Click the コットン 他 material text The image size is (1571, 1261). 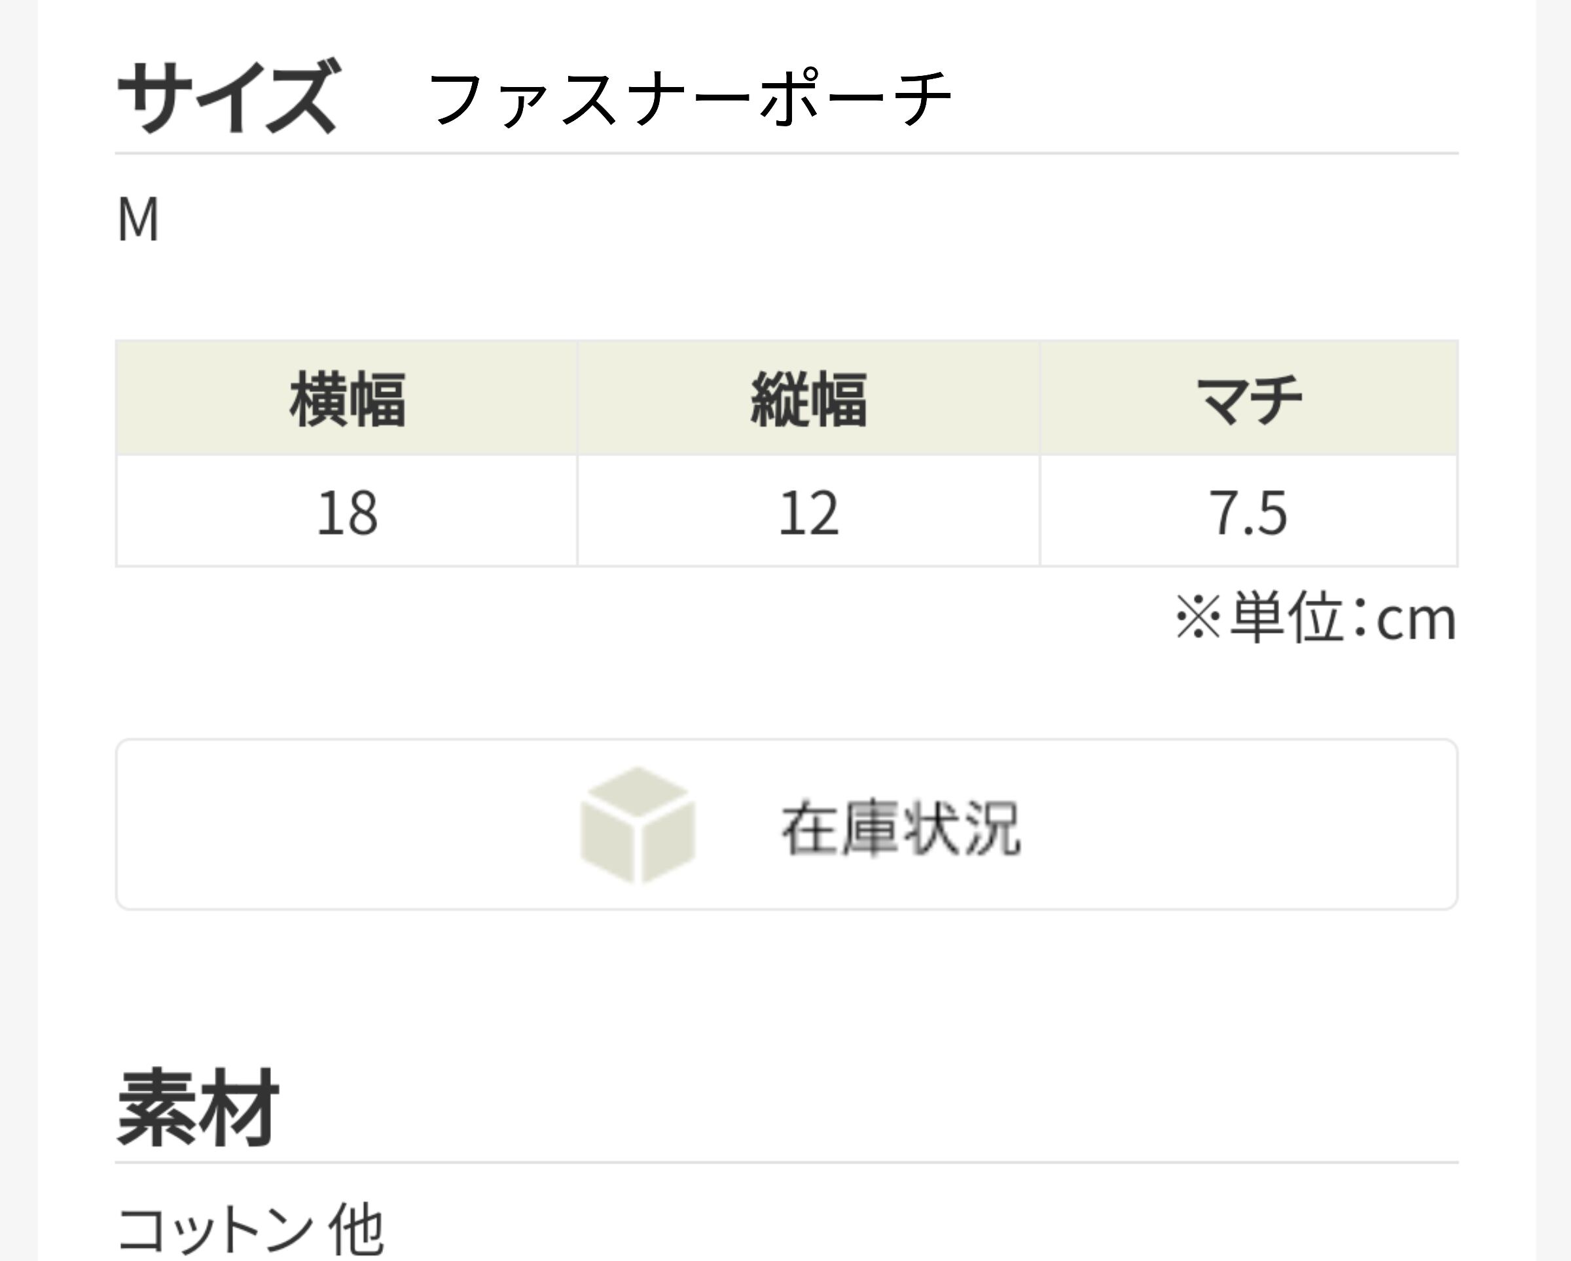pos(250,1229)
